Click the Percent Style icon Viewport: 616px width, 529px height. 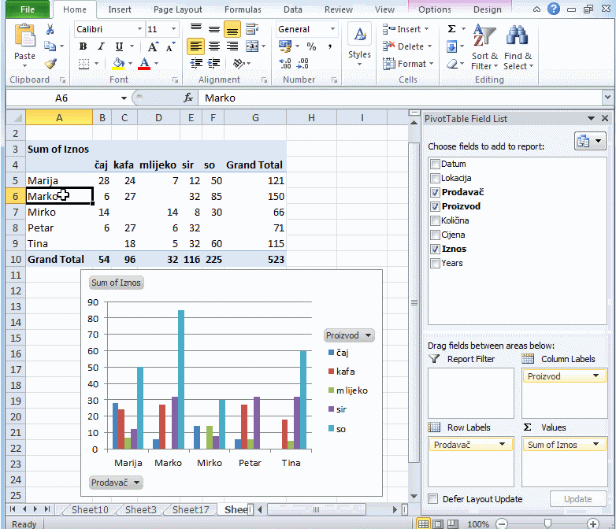pos(311,46)
